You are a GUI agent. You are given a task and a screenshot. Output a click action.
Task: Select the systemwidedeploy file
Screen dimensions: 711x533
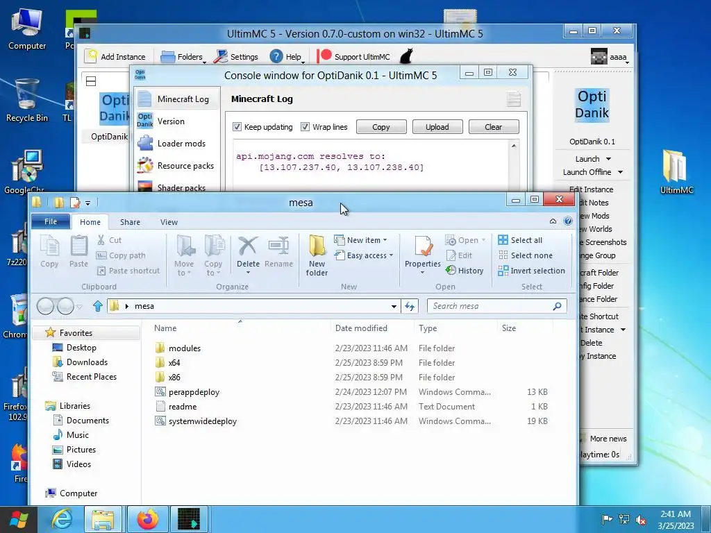point(202,421)
